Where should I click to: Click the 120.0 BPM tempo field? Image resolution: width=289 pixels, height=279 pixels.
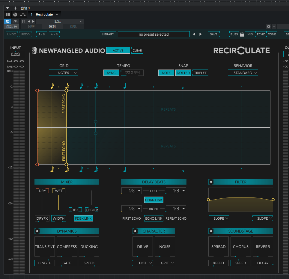132,73
